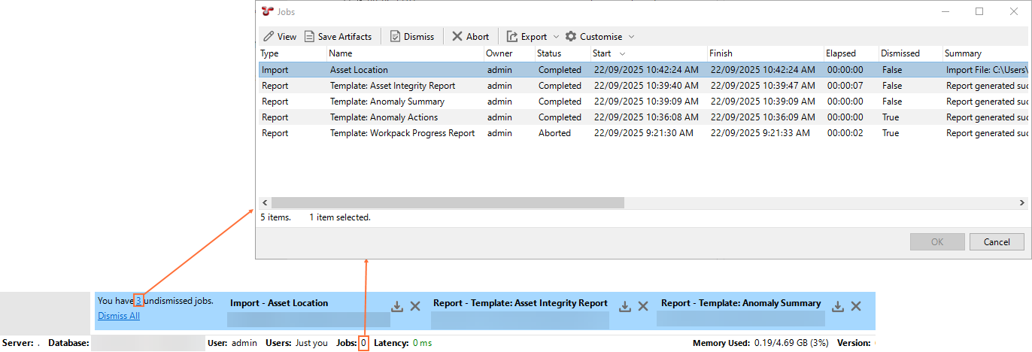
Task: Click the Start column header
Action: 648,53
